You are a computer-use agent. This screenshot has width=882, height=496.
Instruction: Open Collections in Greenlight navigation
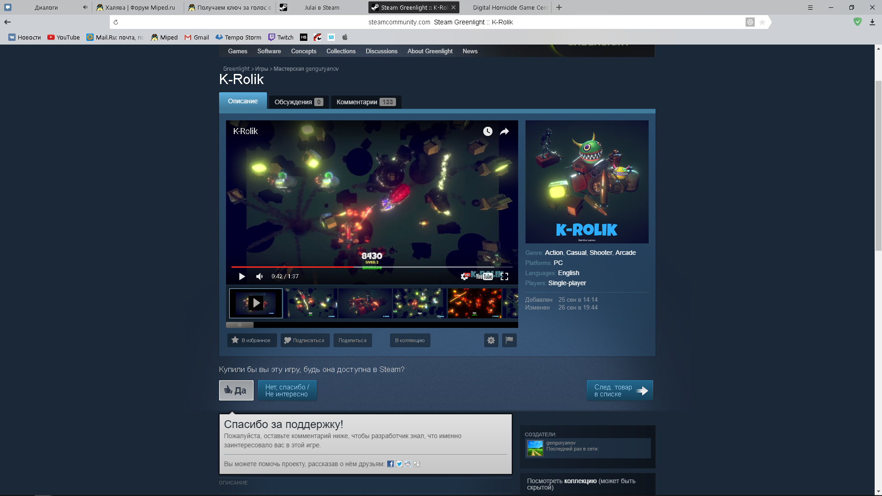341,51
